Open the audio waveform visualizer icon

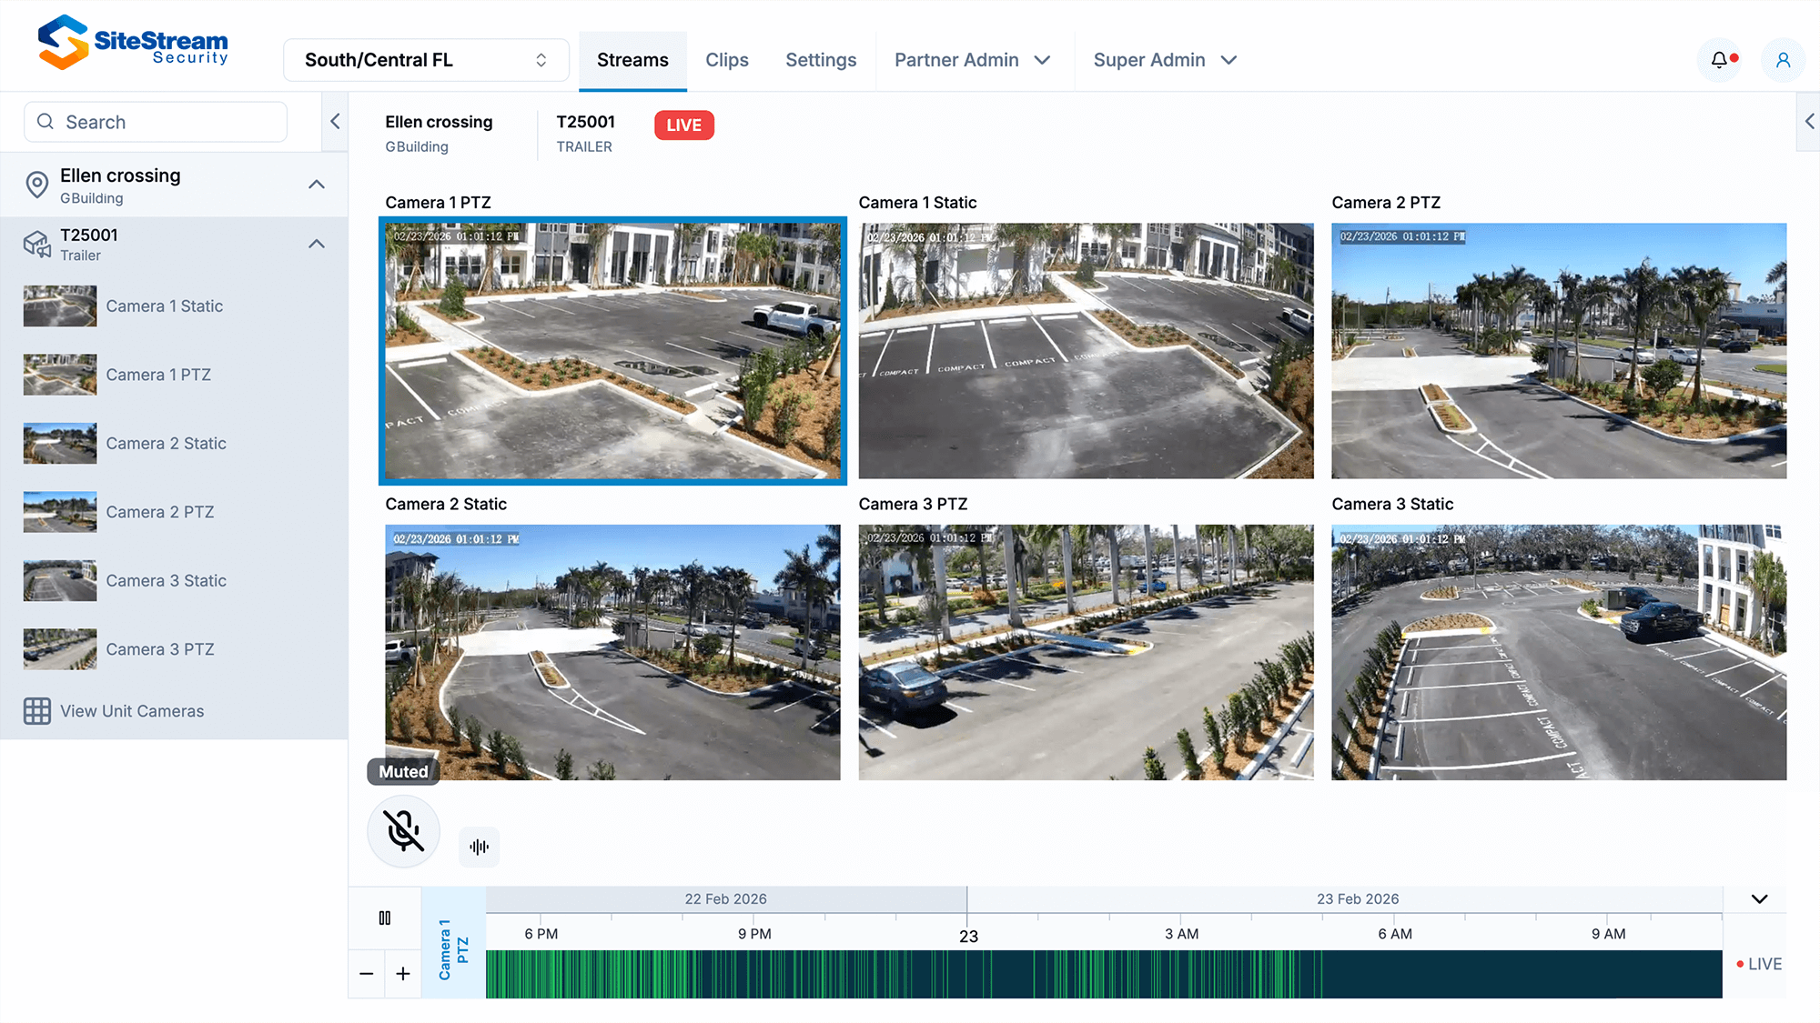(479, 846)
